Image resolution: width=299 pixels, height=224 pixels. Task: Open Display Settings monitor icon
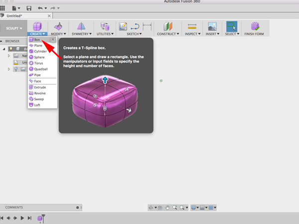[x=193, y=208]
